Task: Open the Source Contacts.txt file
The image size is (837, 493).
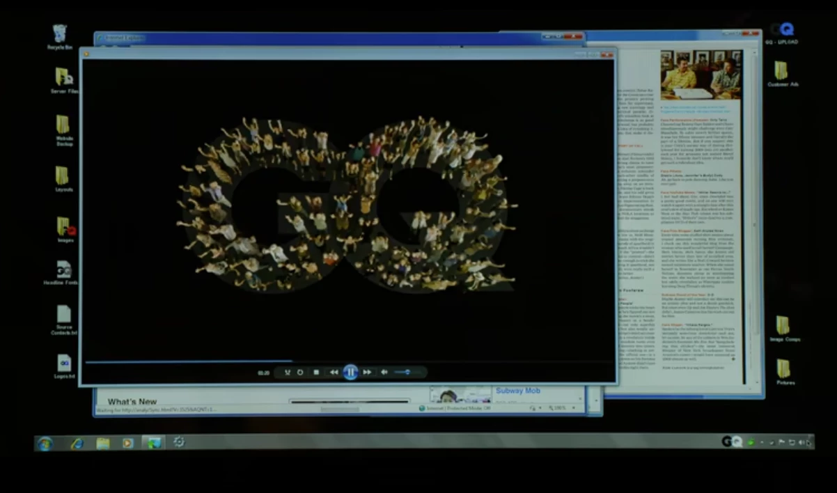Action: click(x=63, y=320)
